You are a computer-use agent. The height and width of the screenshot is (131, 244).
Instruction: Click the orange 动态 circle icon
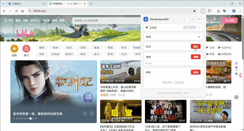tap(14, 49)
